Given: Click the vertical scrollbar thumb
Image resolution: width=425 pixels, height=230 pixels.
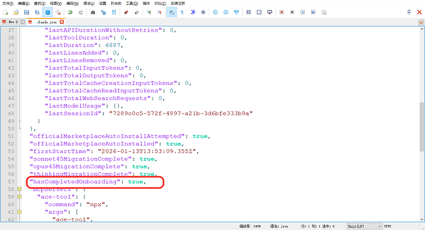Looking at the screenshot, I should 422,126.
